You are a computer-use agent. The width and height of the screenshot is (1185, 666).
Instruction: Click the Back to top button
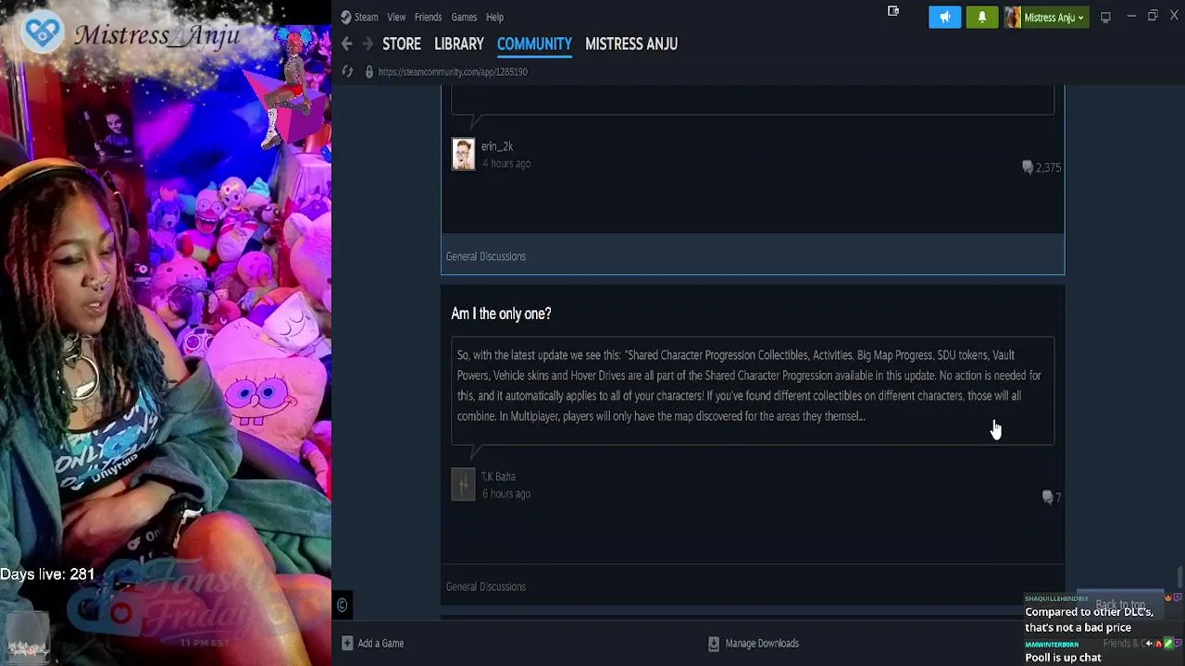click(1120, 603)
